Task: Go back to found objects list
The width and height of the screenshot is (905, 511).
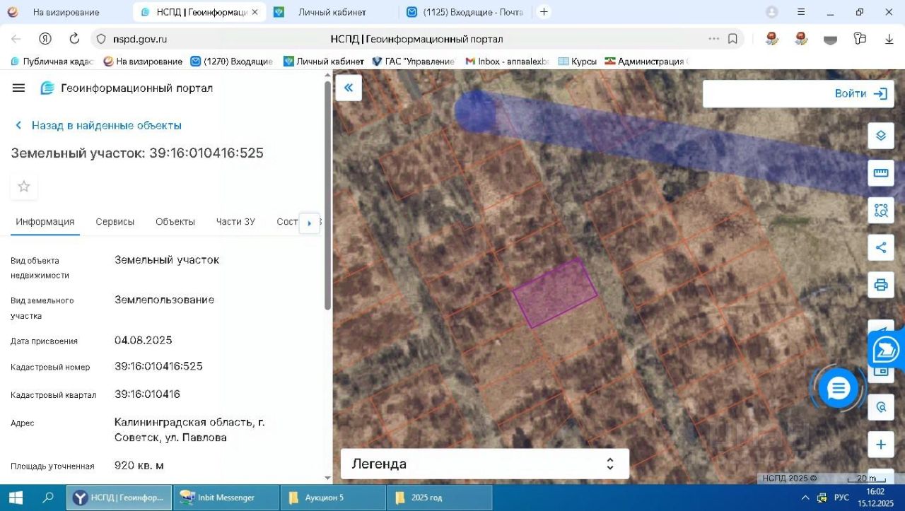Action: [98, 125]
